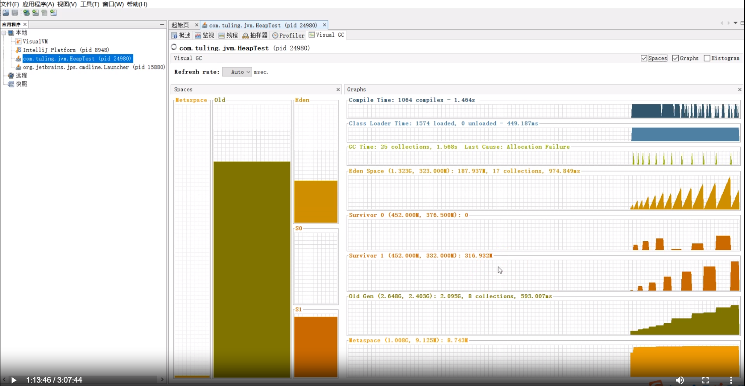Viewport: 745px width, 386px height.
Task: Switch to the Profiler tab
Action: pyautogui.click(x=288, y=35)
